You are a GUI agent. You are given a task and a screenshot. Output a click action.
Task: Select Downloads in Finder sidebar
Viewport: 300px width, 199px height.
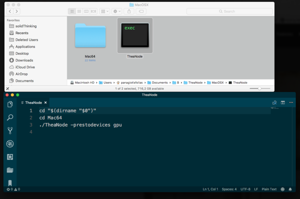click(24, 60)
